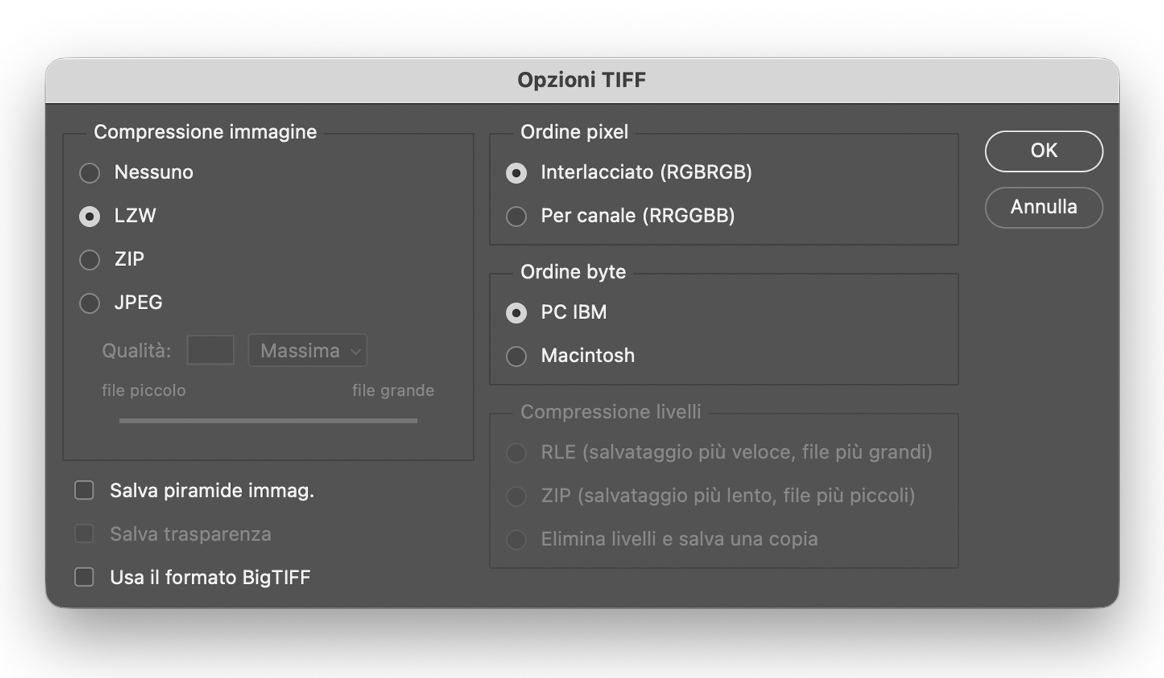
Task: Click the Qualità input field
Action: coord(211,350)
